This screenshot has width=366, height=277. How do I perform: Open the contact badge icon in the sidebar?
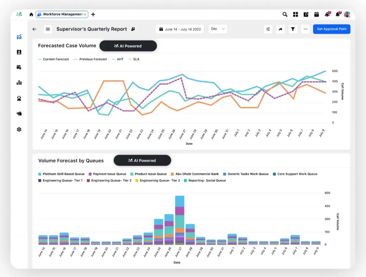tap(19, 52)
